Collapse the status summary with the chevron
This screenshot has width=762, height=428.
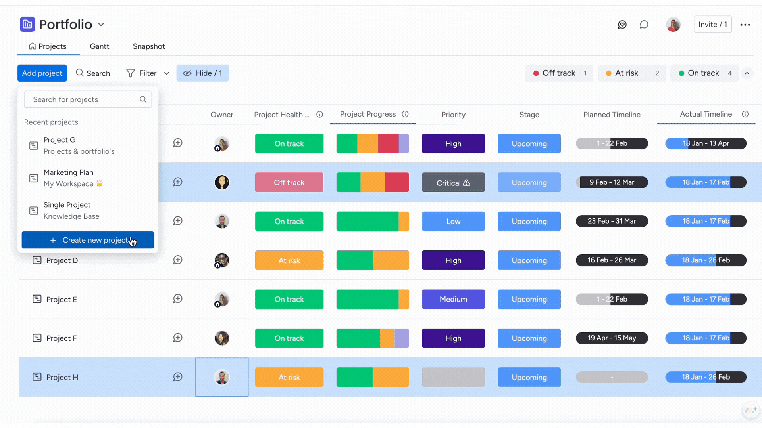click(x=747, y=73)
